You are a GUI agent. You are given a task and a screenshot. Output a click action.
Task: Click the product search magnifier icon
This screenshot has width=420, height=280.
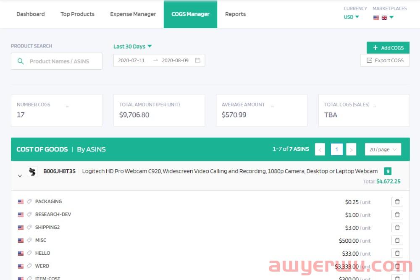21,61
